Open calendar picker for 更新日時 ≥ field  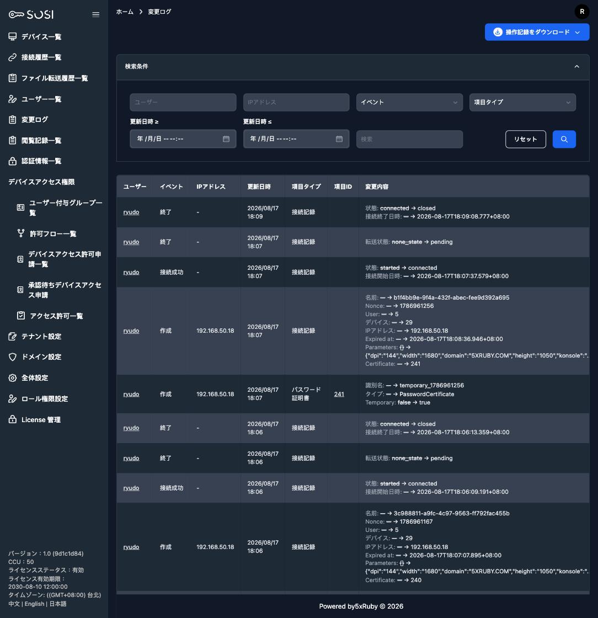click(x=226, y=138)
